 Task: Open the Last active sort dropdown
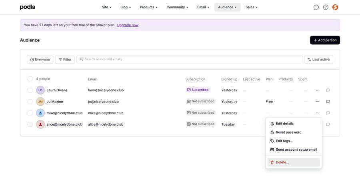coord(318,59)
